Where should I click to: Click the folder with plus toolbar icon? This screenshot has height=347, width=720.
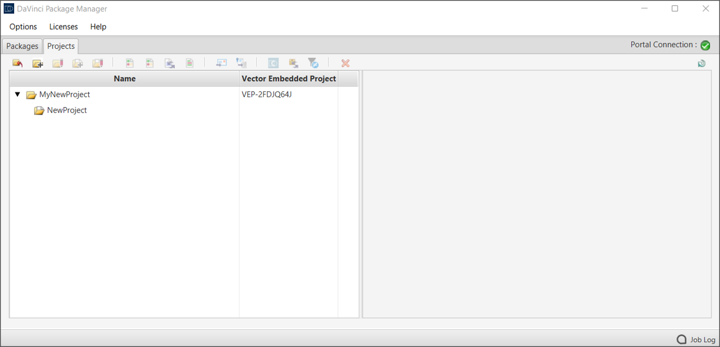[x=37, y=63]
